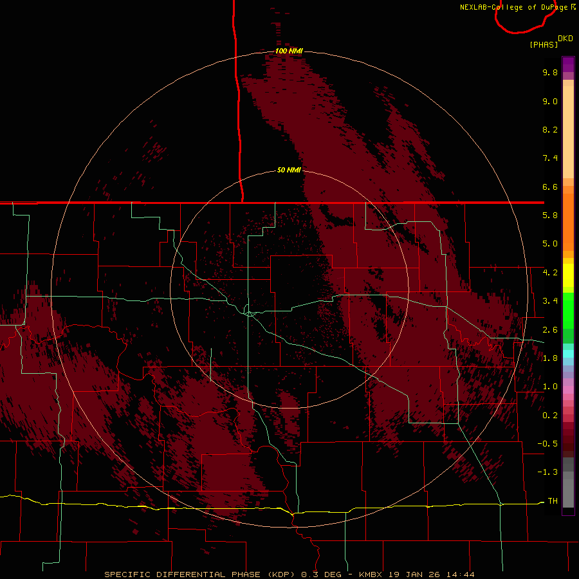The image size is (579, 579).
Task: Click the 5.0 value on the color scale
Action: [550, 244]
